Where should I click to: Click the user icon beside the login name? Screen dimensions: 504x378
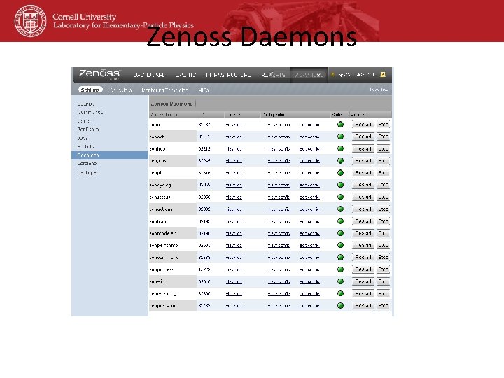pos(333,75)
